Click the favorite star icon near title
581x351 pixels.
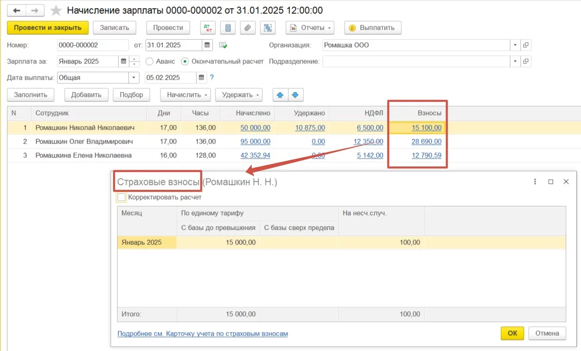[57, 11]
